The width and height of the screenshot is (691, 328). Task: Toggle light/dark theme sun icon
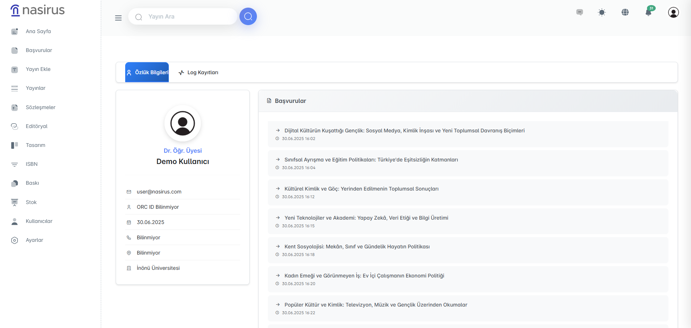602,13
